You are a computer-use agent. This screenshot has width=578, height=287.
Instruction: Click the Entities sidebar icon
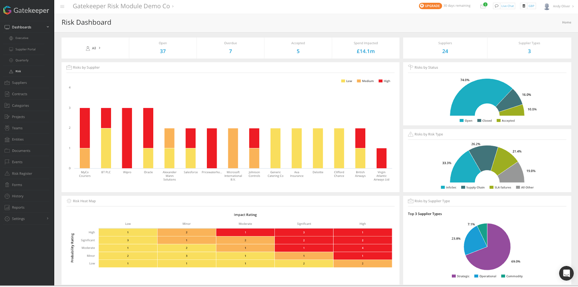point(7,140)
